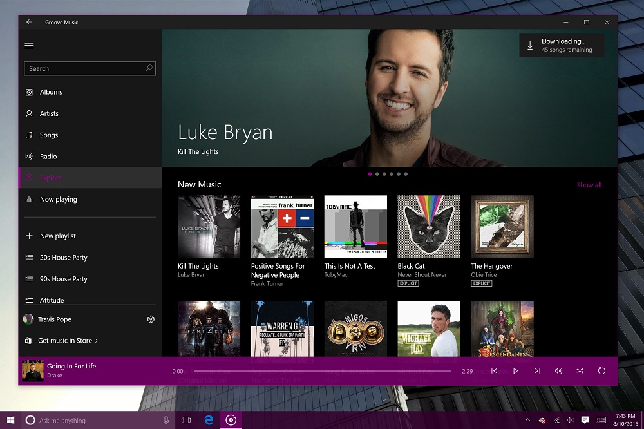This screenshot has height=429, width=644.
Task: Open the network status tray icon
Action: pos(557,421)
